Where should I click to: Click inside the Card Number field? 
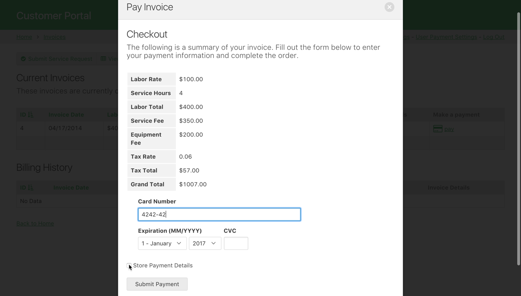coord(219,214)
